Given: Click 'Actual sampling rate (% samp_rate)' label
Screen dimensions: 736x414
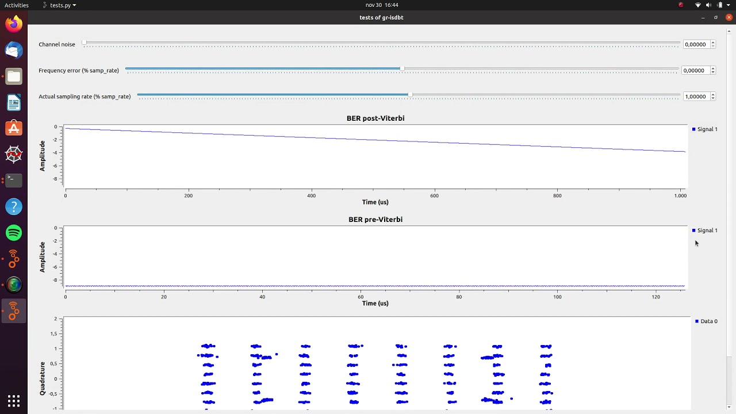Looking at the screenshot, I should tap(85, 97).
